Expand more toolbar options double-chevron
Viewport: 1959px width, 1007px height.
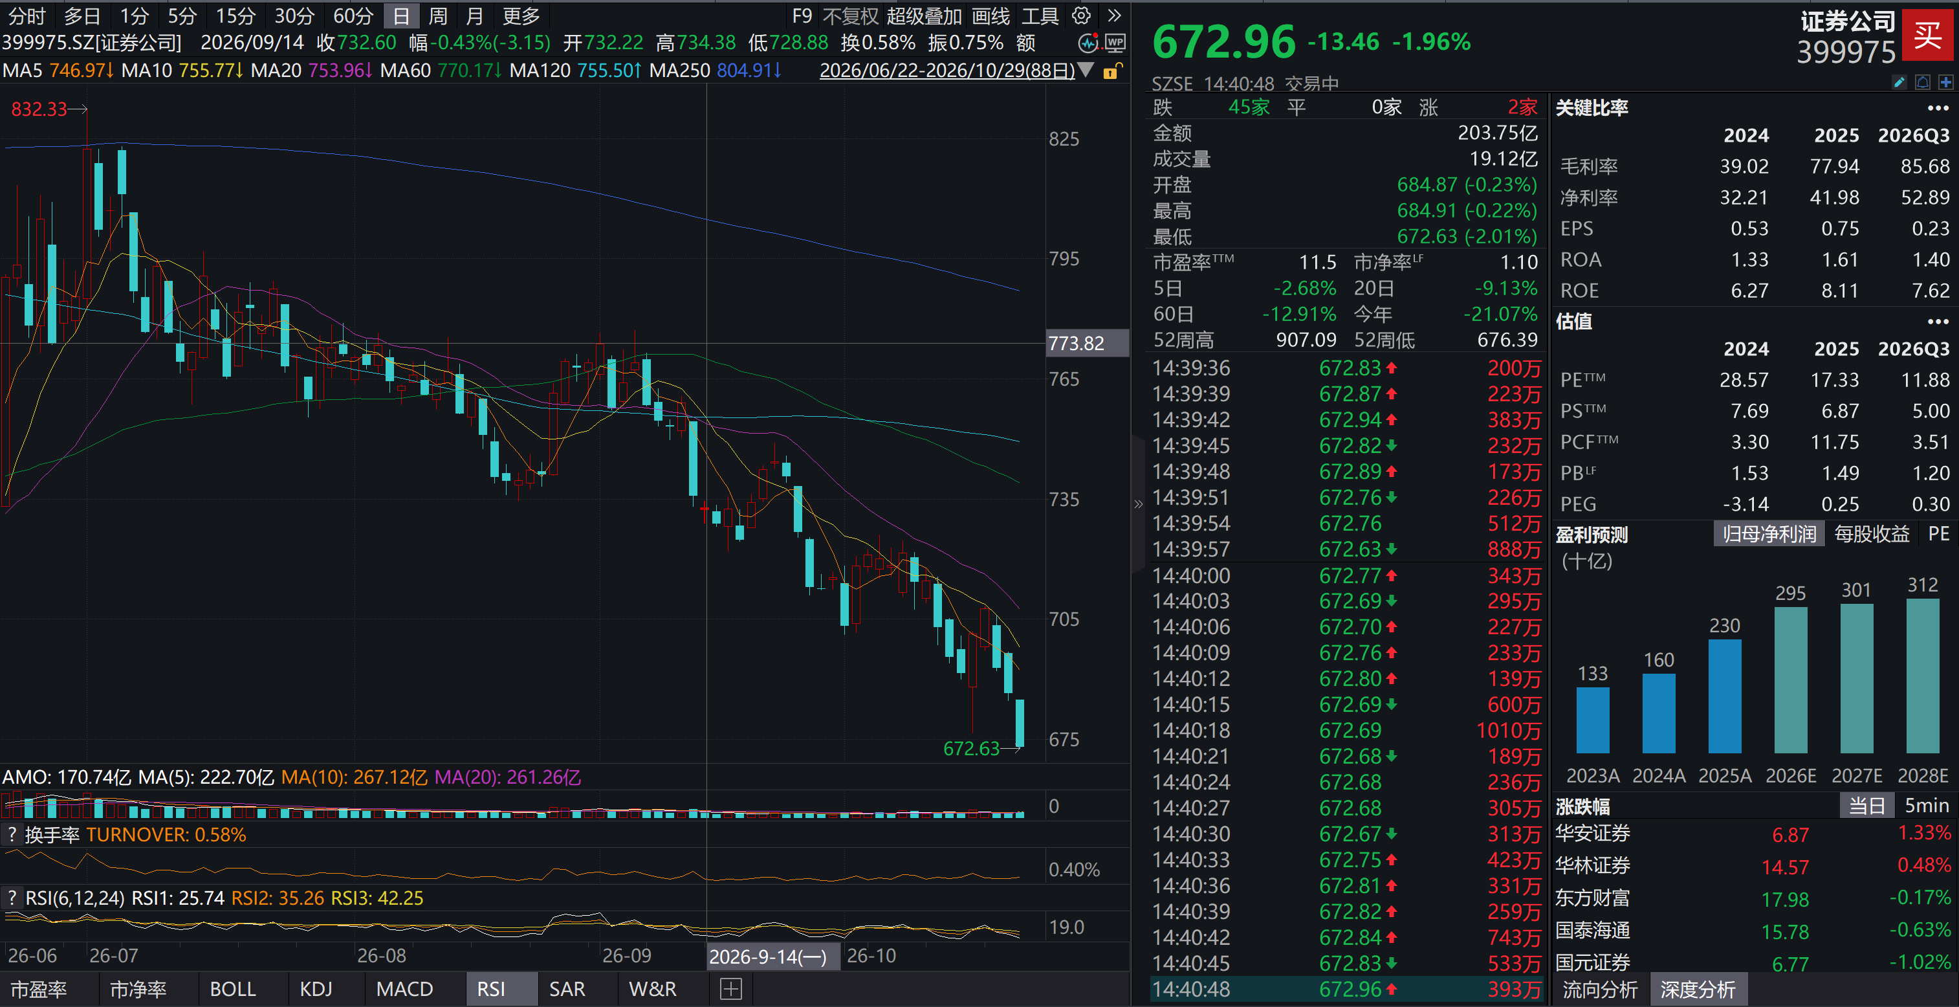point(1114,16)
